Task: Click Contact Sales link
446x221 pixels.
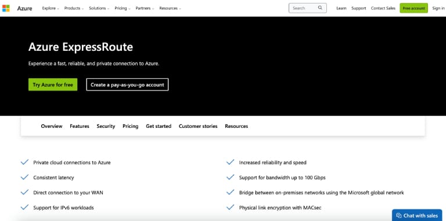Action: [x=383, y=8]
